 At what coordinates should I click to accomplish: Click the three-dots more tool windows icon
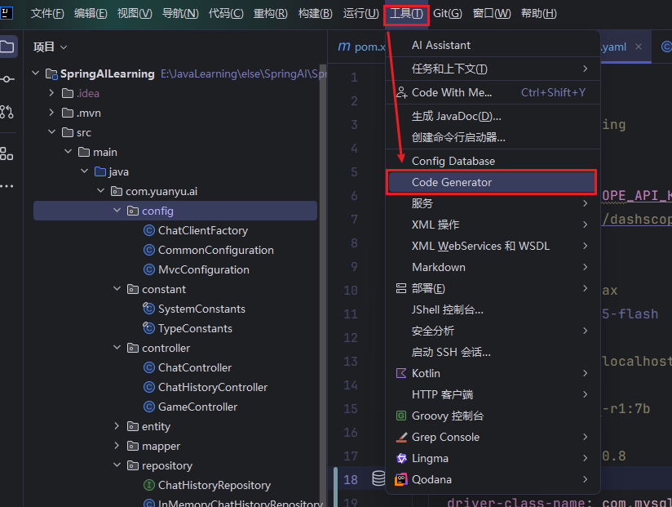7,186
